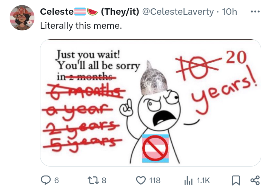Open the attached meme image
The width and height of the screenshot is (271, 190).
pyautogui.click(x=150, y=103)
